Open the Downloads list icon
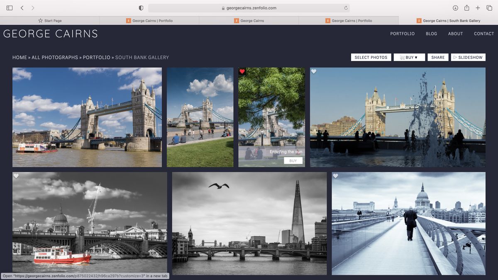 coord(455,7)
